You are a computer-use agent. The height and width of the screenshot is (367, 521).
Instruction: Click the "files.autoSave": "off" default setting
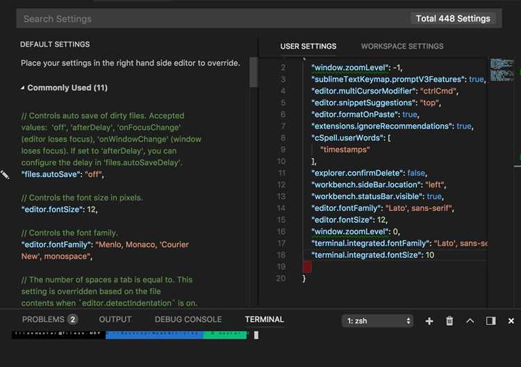pos(63,174)
